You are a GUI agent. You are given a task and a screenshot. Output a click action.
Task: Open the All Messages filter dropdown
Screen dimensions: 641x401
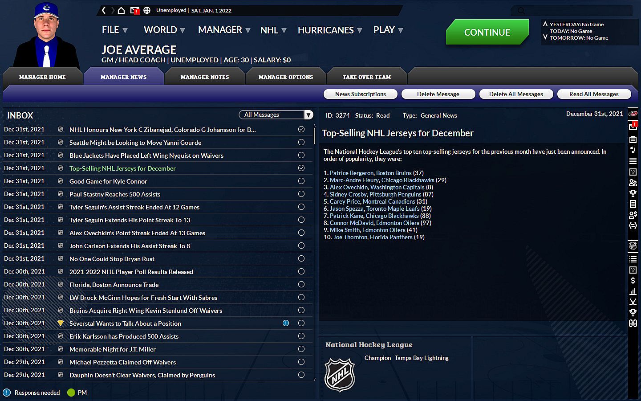point(276,115)
